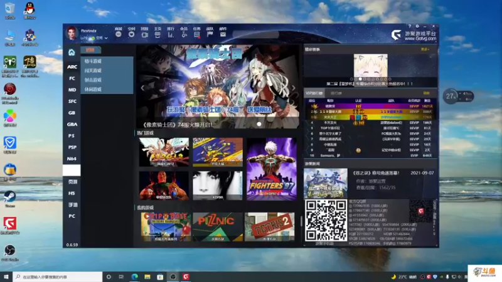
Task: Click the red G app taskbar icon
Action: (x=186, y=276)
